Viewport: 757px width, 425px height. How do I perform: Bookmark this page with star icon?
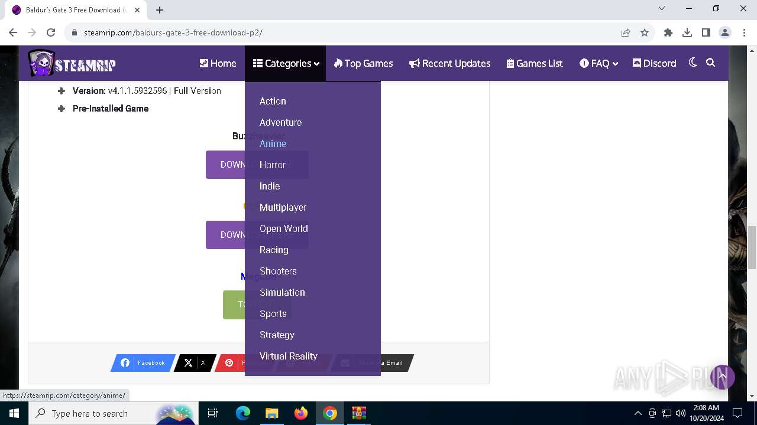tap(645, 32)
